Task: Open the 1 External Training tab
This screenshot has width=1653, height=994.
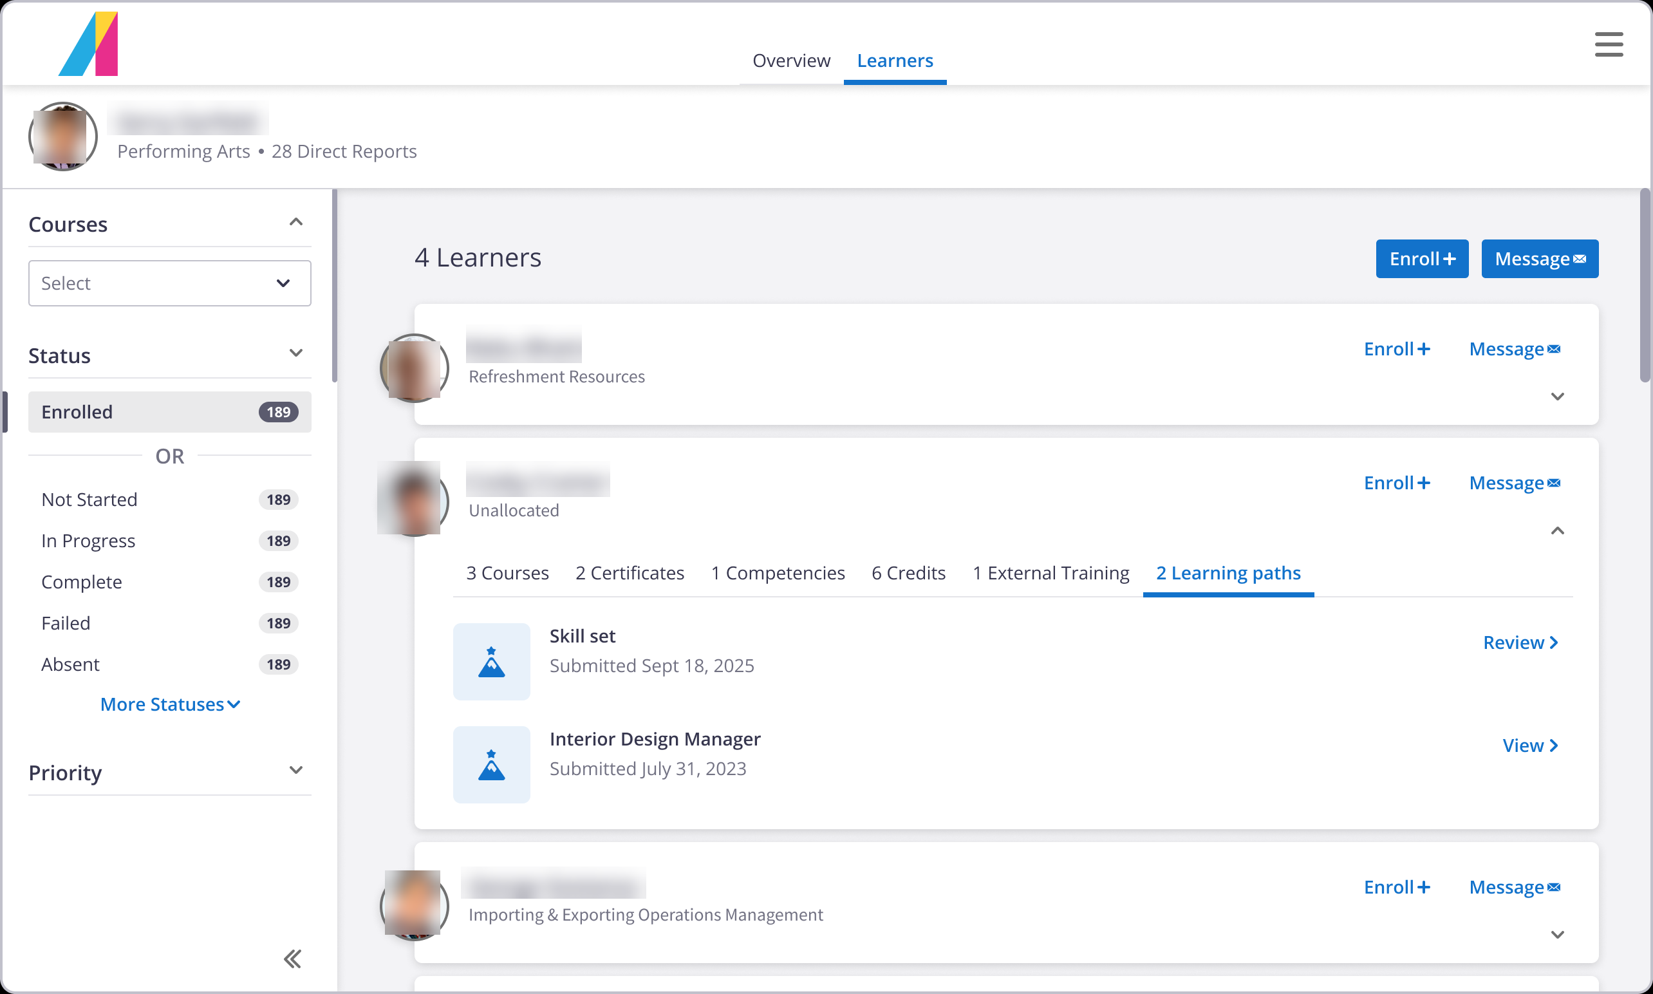Action: click(1051, 573)
